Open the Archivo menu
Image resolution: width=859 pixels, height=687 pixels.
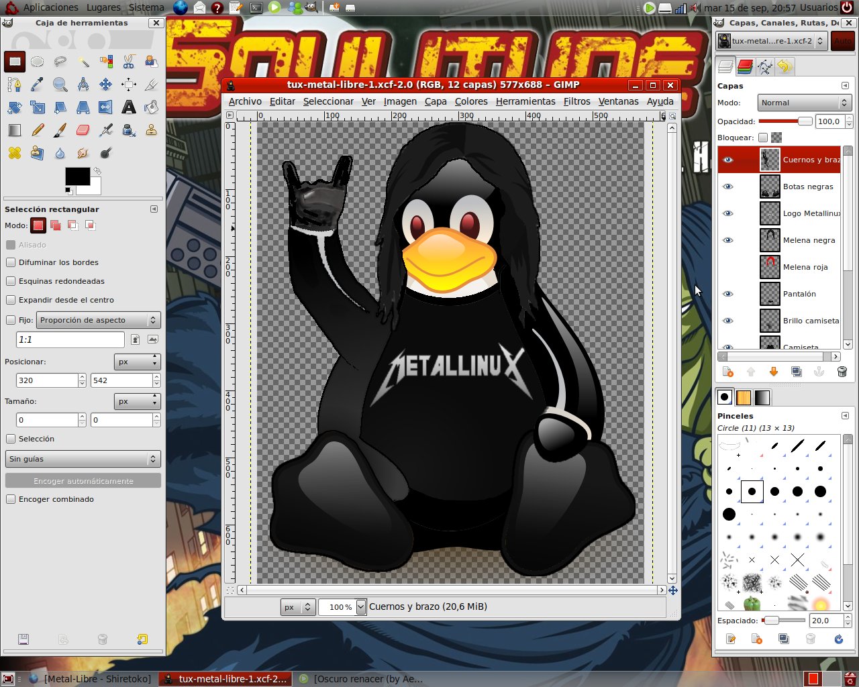click(245, 101)
